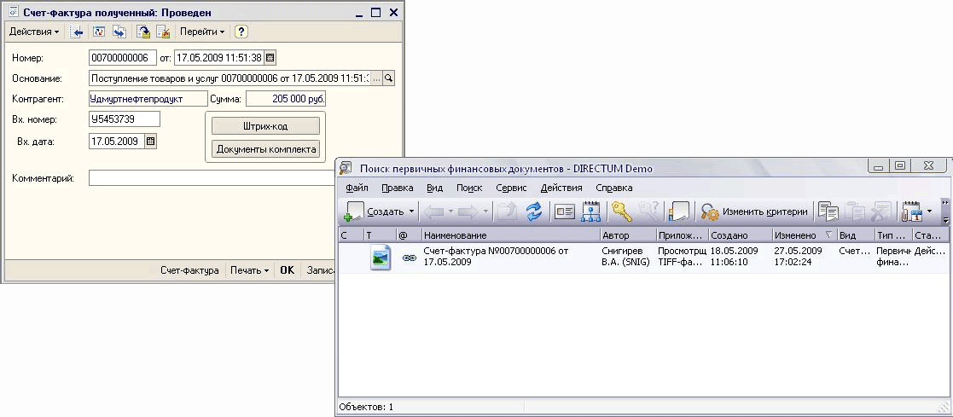Click the magnifier open icon in Основание field
953x417 pixels.
click(389, 78)
